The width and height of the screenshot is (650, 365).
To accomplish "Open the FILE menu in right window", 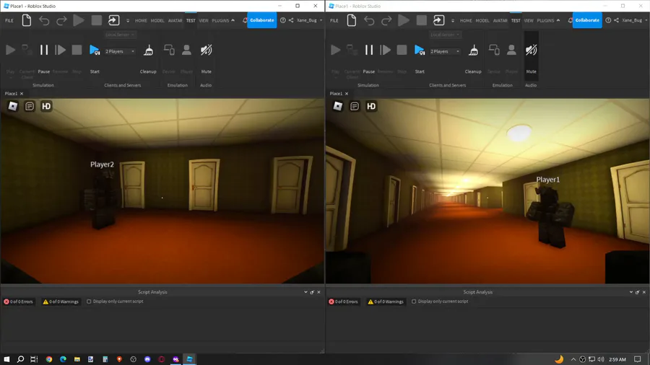I will [334, 20].
